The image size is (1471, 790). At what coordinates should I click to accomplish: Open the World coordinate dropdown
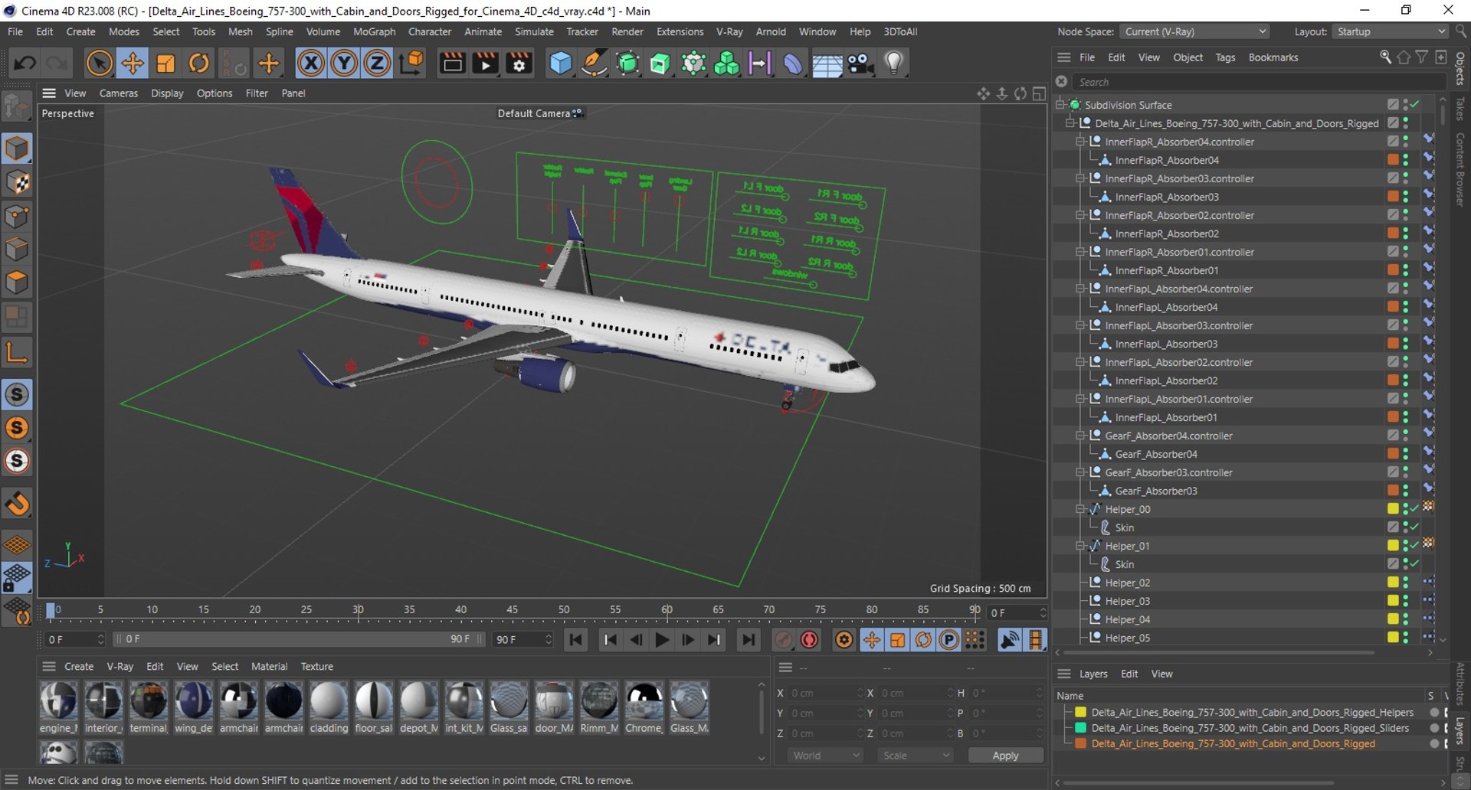(825, 755)
